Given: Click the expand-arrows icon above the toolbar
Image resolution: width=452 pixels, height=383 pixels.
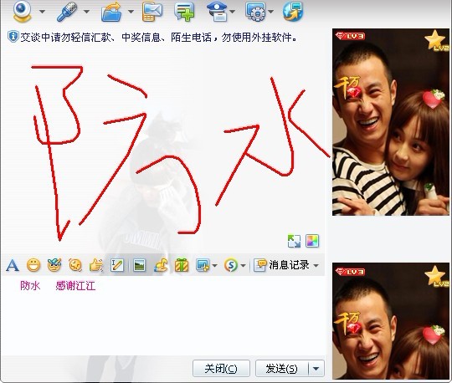Looking at the screenshot, I should [x=294, y=241].
